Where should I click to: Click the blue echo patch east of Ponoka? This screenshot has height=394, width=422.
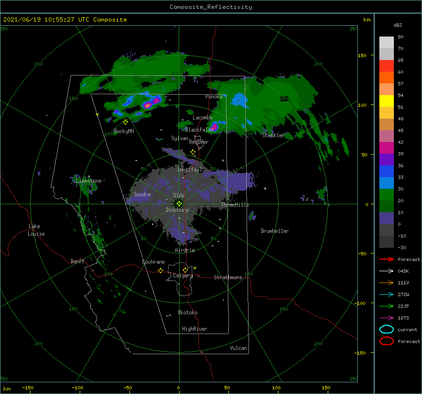[x=240, y=100]
